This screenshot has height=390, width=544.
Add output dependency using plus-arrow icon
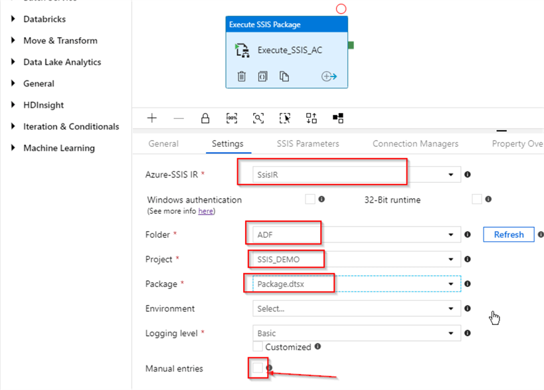329,76
